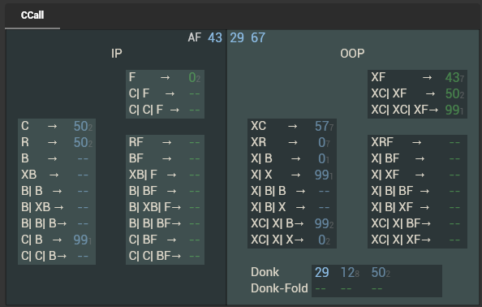Click the AF value 29 in the top row
482x307 pixels.
[x=237, y=37]
